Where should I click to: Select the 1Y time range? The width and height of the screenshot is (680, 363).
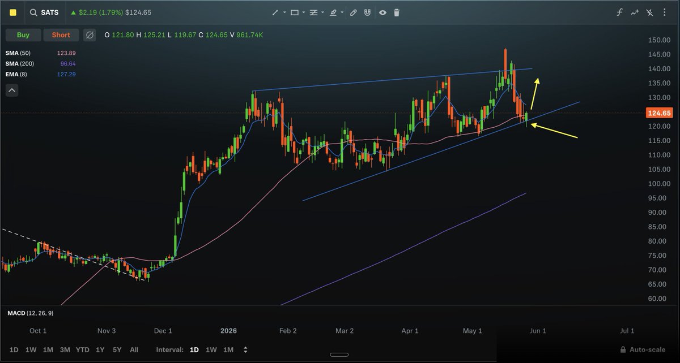coord(100,350)
